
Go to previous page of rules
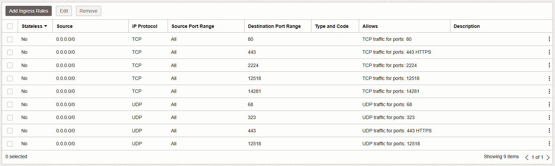(x=527, y=157)
